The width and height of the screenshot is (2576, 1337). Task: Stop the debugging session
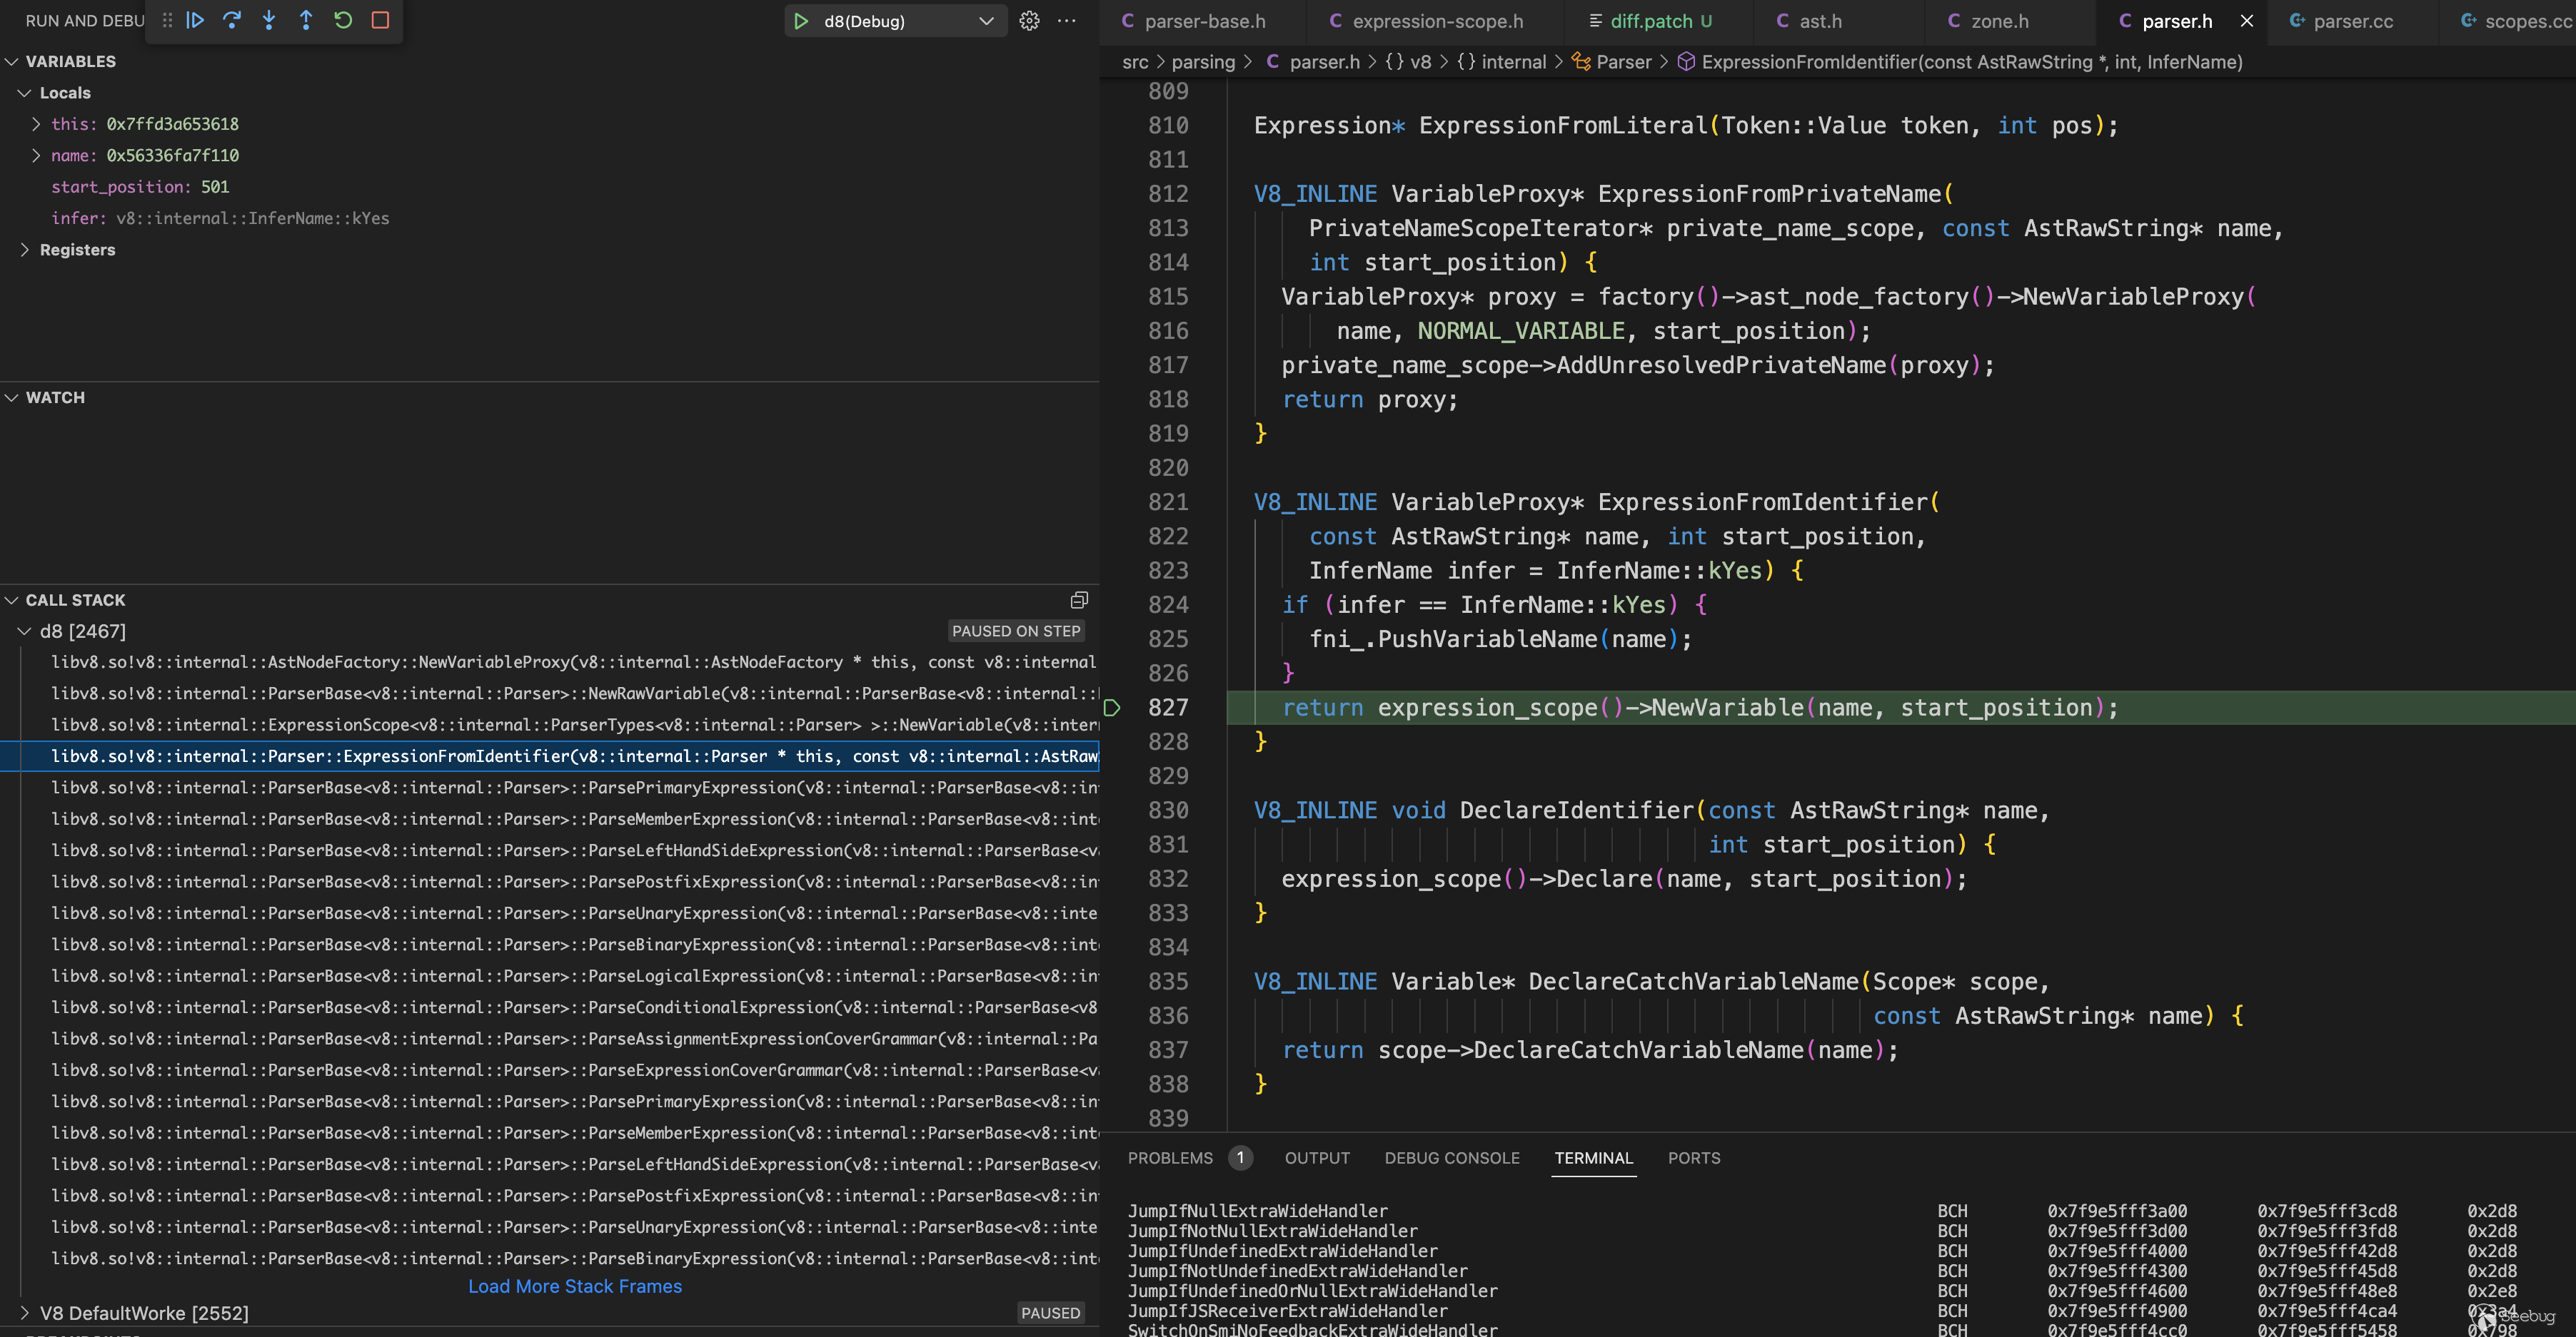(380, 20)
